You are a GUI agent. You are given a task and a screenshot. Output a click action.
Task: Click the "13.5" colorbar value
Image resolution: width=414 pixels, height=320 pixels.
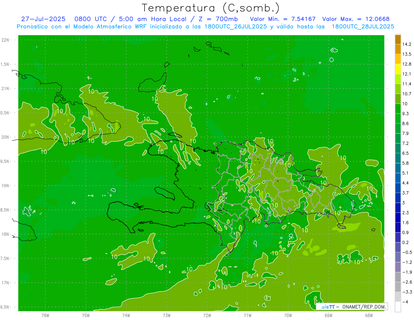tap(407, 54)
